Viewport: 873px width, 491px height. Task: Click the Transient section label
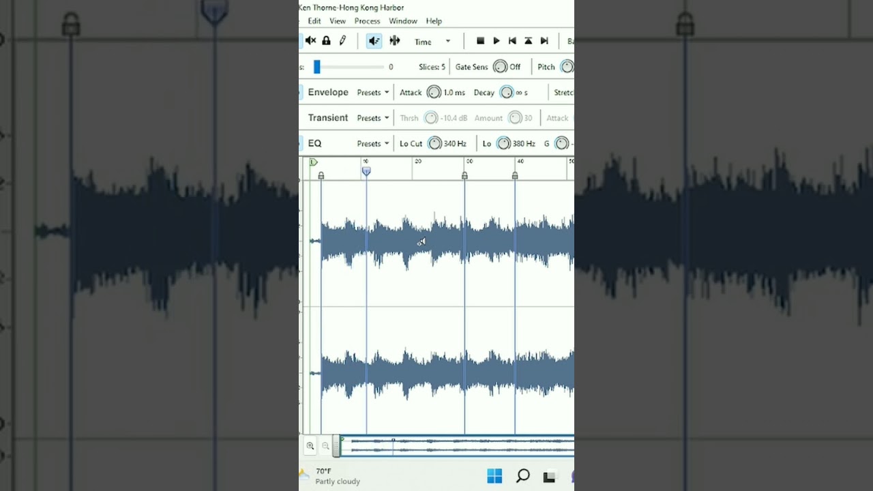328,117
